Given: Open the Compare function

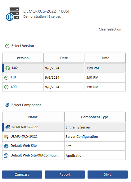Looking at the screenshot, I should (x=22, y=175).
